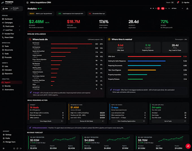This screenshot has height=151, width=192.
Task: Click the Automations icon
Action: pos(3,90)
